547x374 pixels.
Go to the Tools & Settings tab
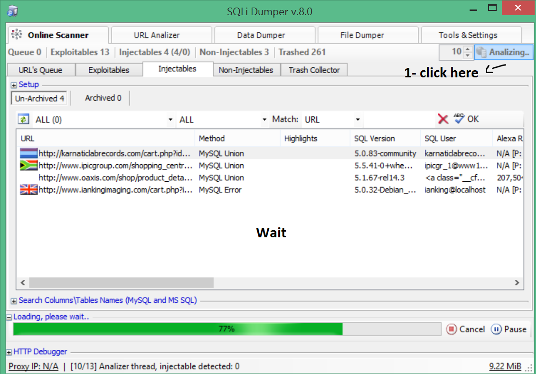pyautogui.click(x=472, y=35)
